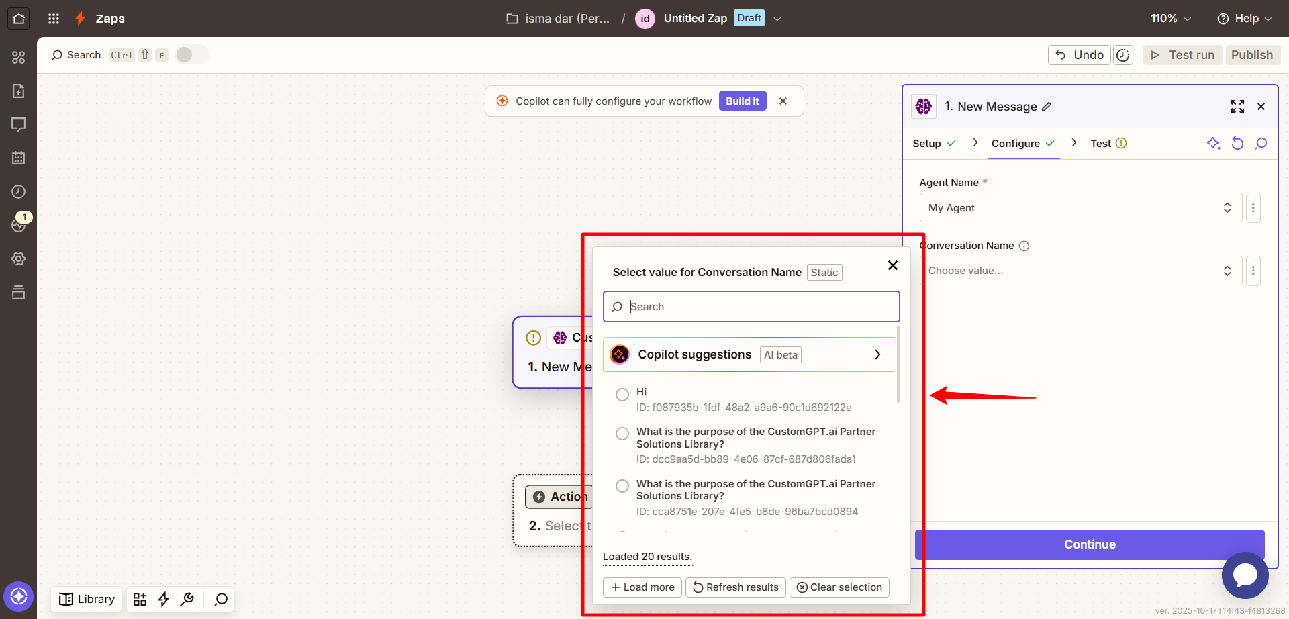
Task: Select the radio for ID cca8751e conversation
Action: 622,486
